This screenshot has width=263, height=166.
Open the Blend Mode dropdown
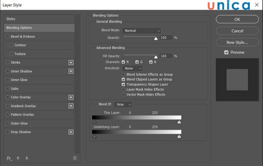(x=142, y=31)
